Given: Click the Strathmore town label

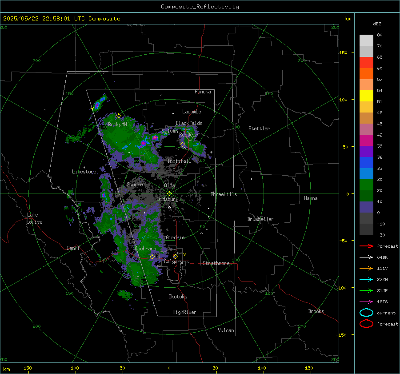Looking at the screenshot, I should [x=216, y=263].
